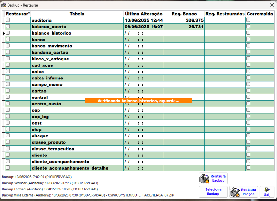277x201 pixels.
Task: Click the Última Alteração column header
Action: tap(144, 14)
